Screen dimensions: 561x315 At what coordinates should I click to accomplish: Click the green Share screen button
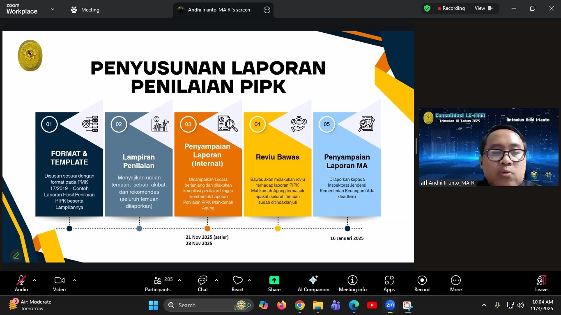point(274,283)
